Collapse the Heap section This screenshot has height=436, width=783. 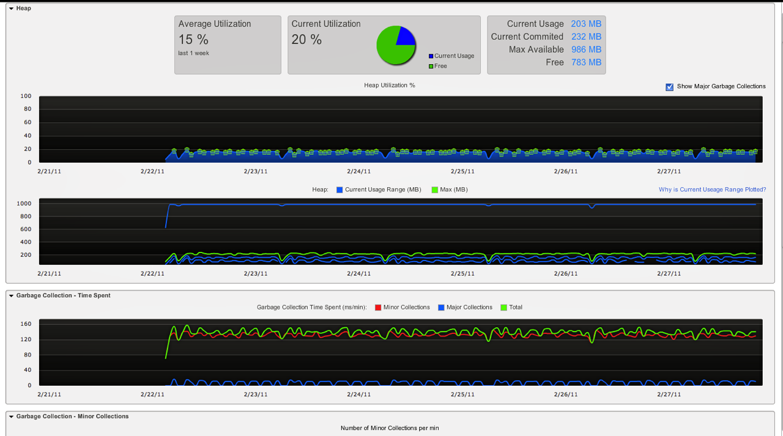(x=11, y=9)
